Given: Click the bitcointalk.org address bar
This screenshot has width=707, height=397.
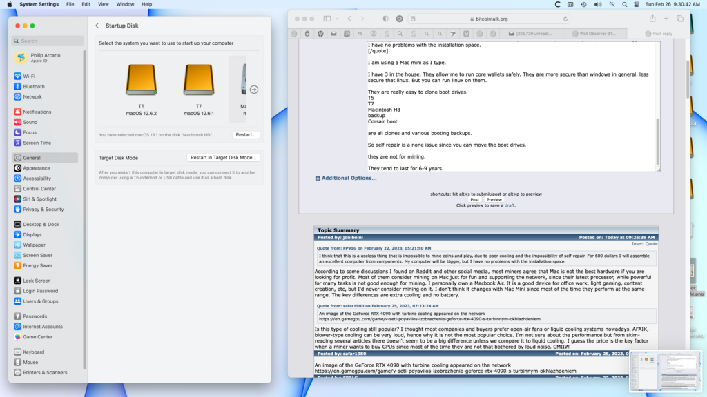Looking at the screenshot, I should tap(490, 19).
